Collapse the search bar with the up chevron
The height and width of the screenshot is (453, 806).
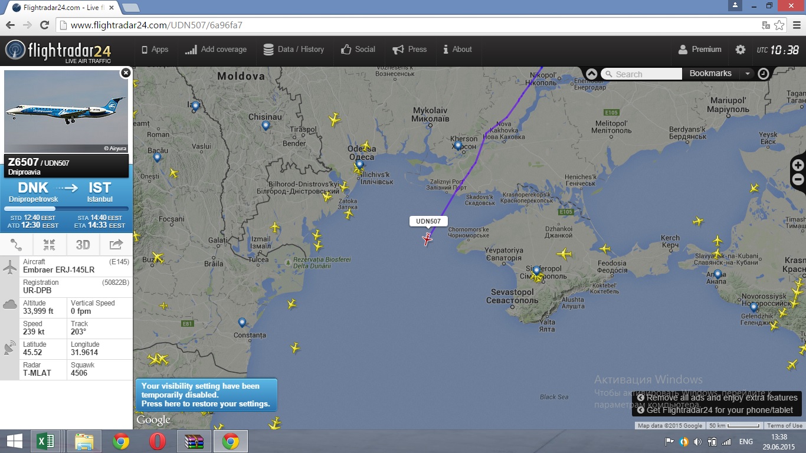591,74
